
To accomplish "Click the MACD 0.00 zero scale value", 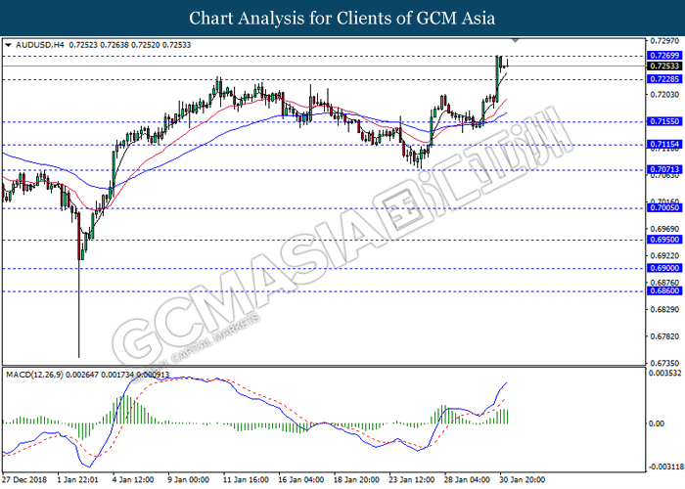I will click(x=657, y=423).
